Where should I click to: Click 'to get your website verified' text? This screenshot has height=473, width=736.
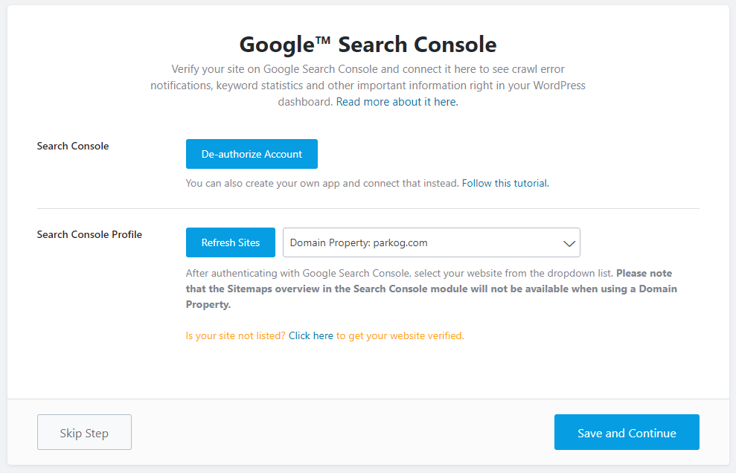tap(400, 335)
